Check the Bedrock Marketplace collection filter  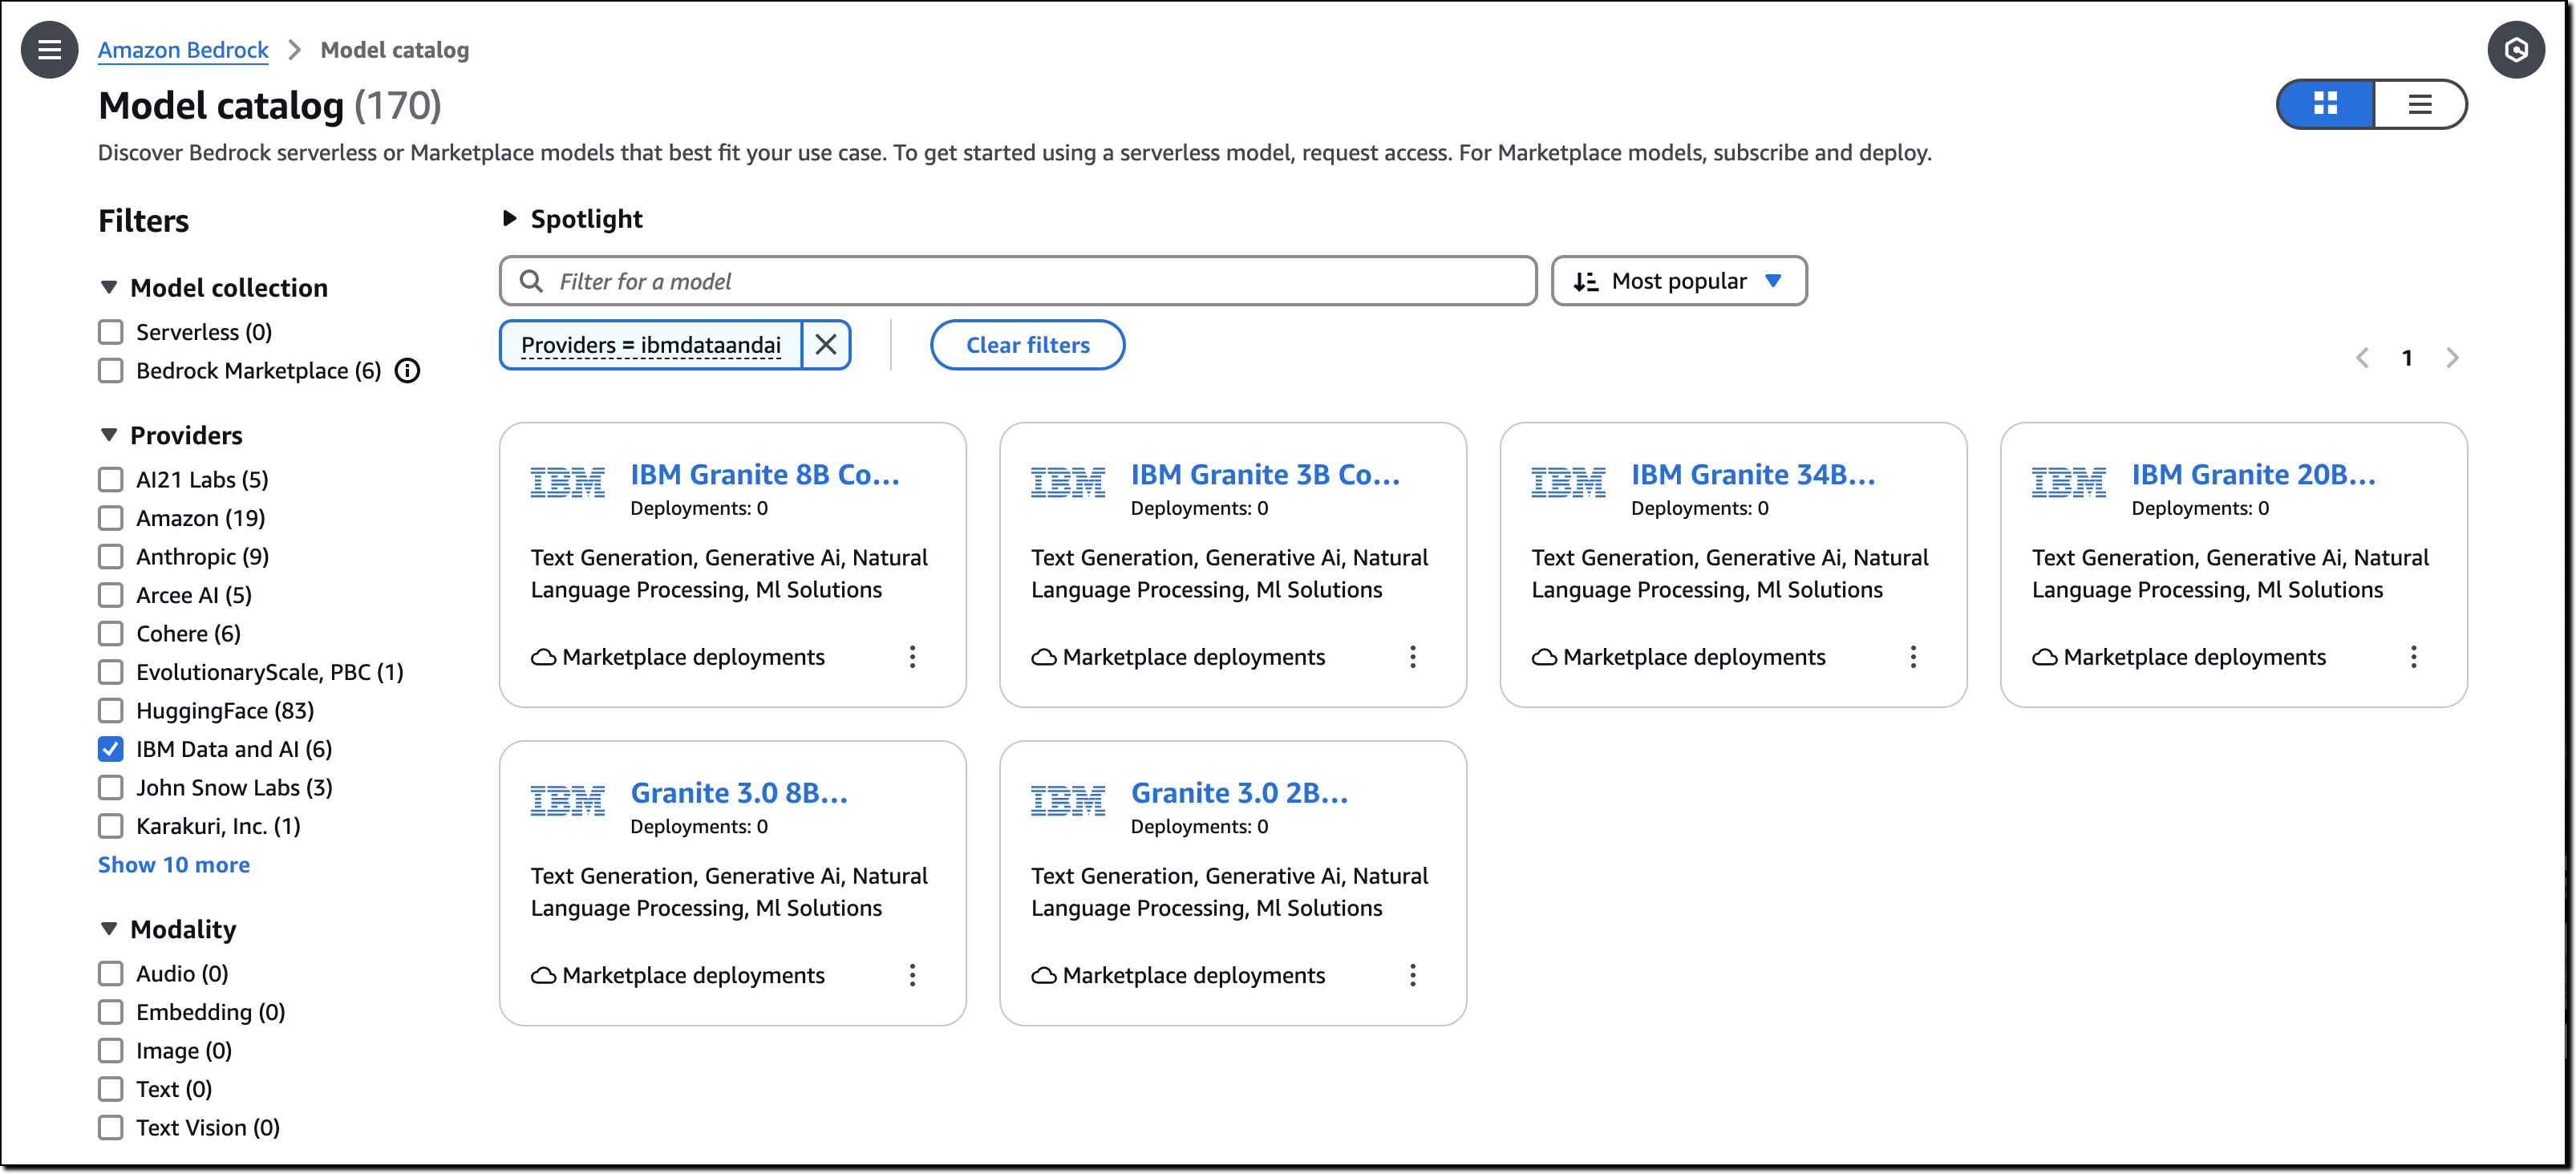coord(111,371)
